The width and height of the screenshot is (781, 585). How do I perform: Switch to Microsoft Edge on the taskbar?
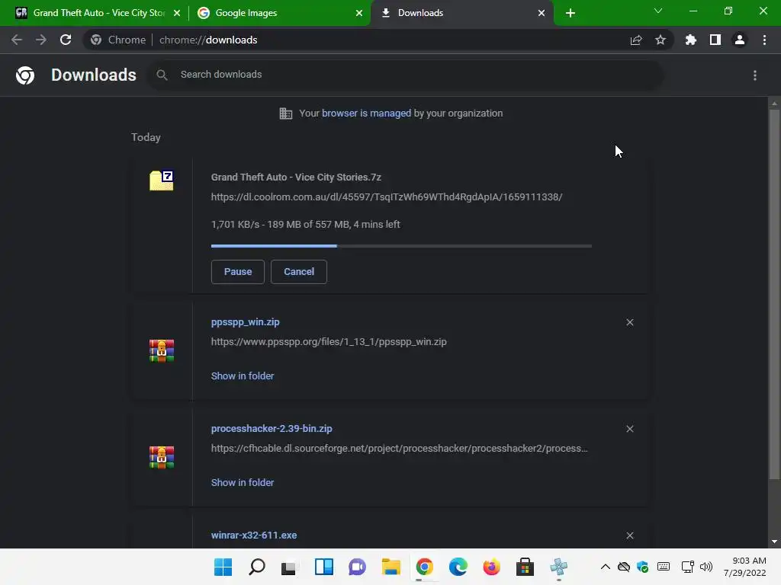click(458, 567)
